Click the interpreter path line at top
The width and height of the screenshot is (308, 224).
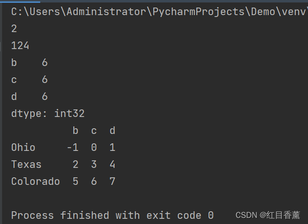[x=156, y=12]
